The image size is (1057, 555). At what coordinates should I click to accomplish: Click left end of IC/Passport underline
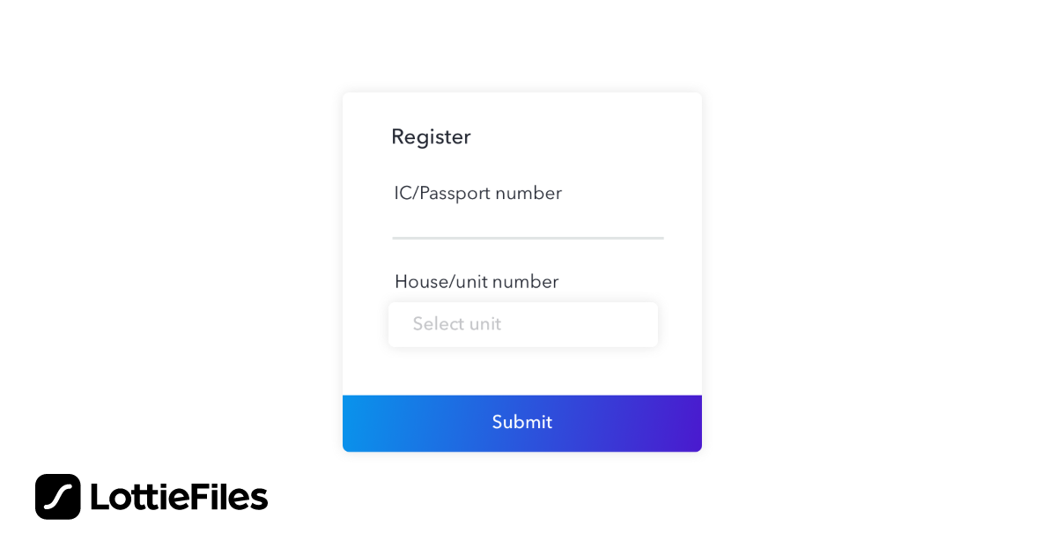pos(398,238)
